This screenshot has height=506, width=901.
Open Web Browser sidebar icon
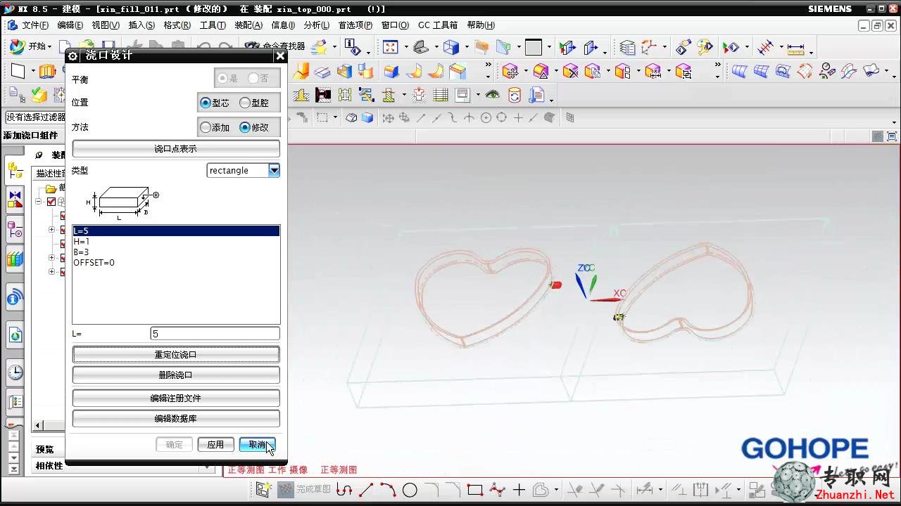[x=15, y=335]
